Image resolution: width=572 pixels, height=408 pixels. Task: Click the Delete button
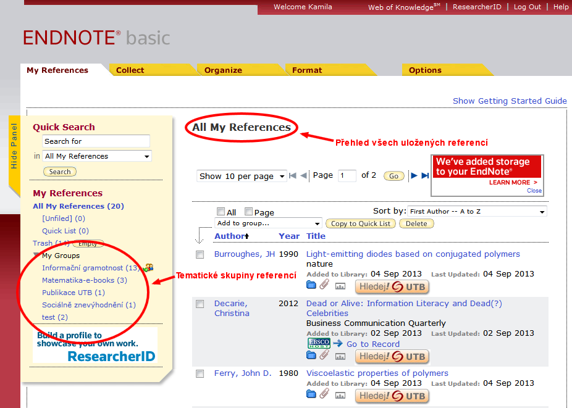pyautogui.click(x=416, y=223)
